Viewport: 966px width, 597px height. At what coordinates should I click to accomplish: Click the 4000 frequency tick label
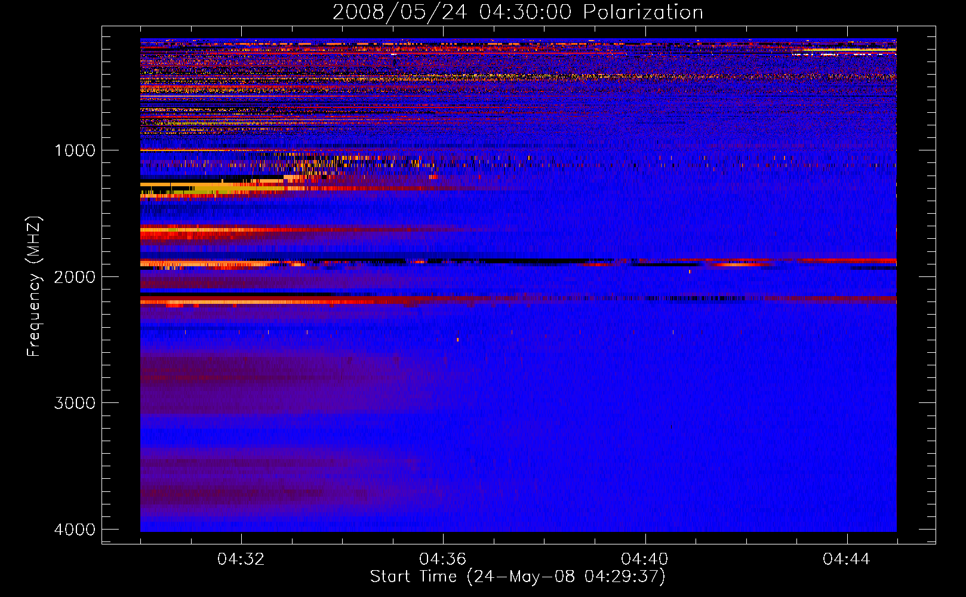coord(75,530)
